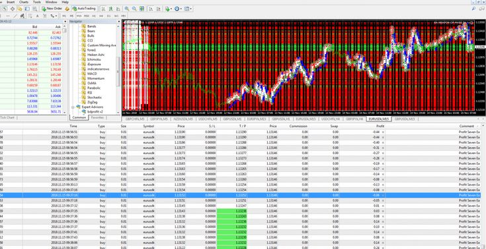Viewport: 486px width, 249px height.
Task: Select the M15 timeframe
Action: pos(79,16)
